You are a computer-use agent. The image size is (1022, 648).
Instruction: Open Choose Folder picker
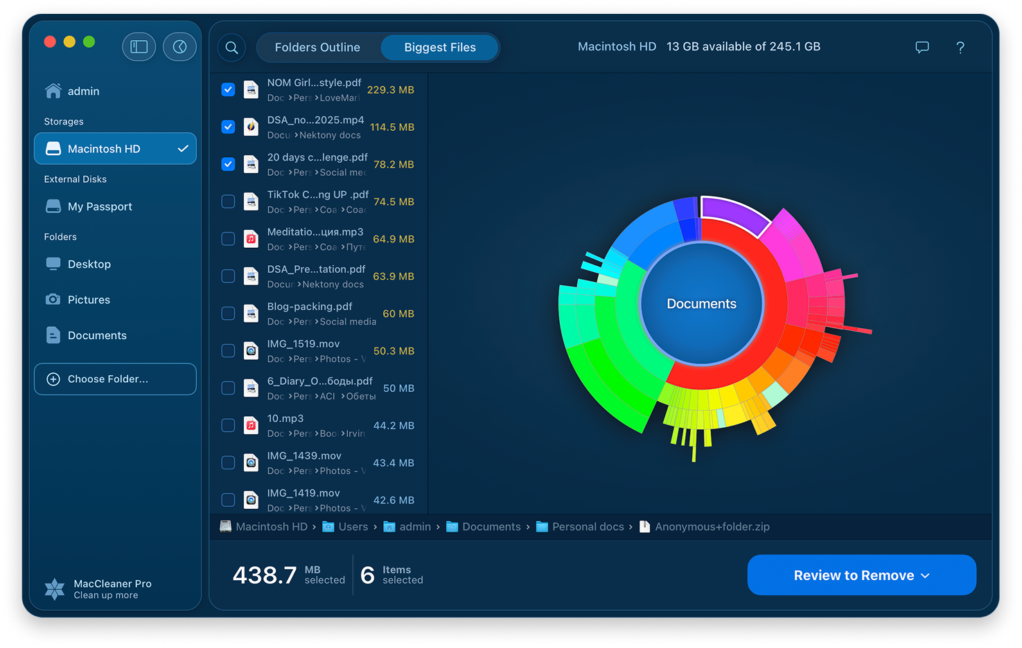pyautogui.click(x=115, y=379)
